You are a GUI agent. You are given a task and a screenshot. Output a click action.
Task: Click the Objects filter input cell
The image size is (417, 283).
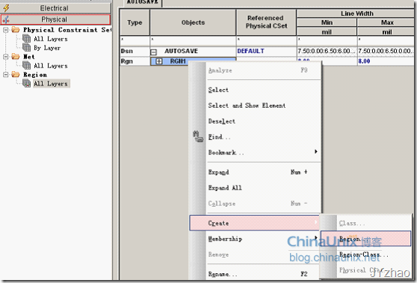(x=193, y=40)
